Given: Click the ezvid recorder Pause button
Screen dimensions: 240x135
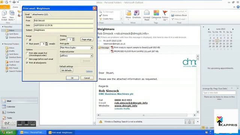Looking at the screenshot, I should [20, 123].
